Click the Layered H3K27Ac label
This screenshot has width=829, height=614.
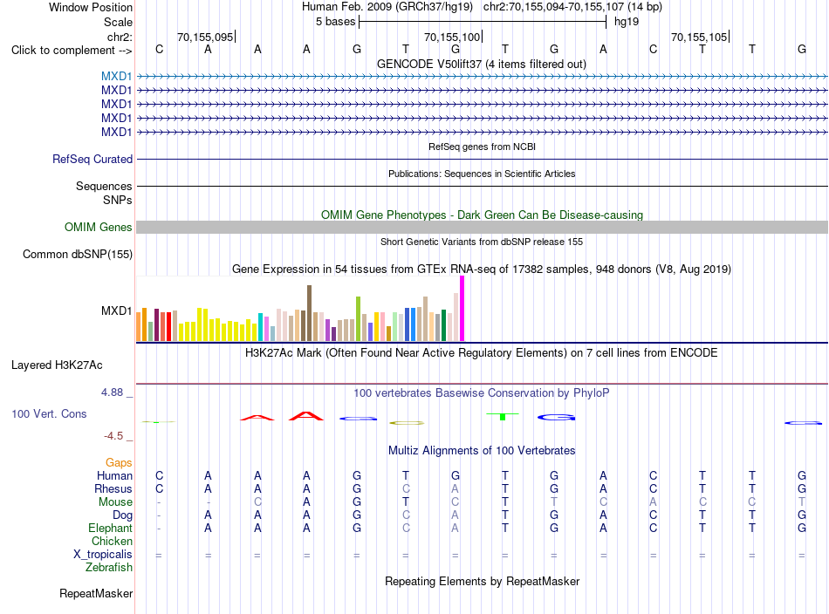coord(57,365)
